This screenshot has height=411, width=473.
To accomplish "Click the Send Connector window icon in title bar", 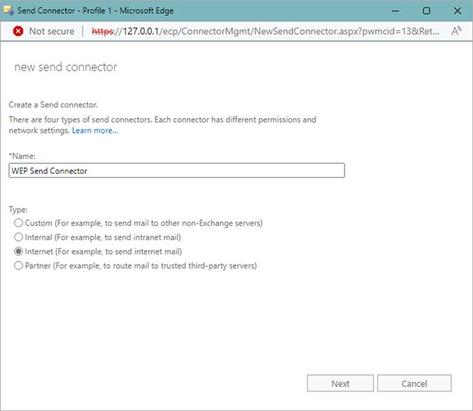I will (x=10, y=11).
